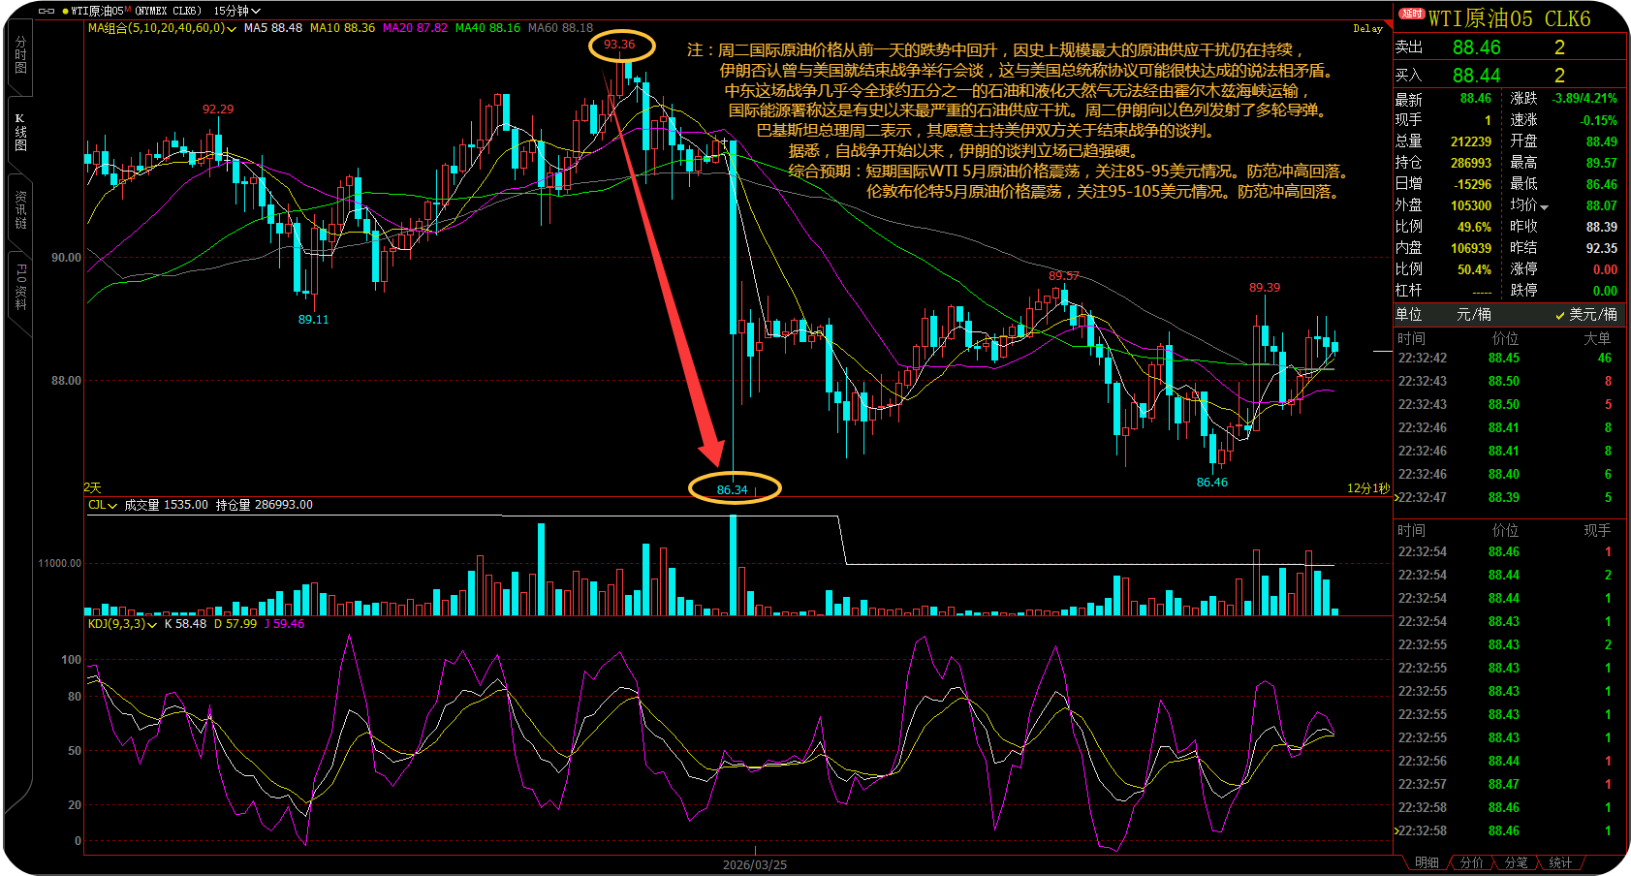Open the 均价 dropdown arrow in quote panel
Screen dimensions: 1631x876
(x=1544, y=206)
